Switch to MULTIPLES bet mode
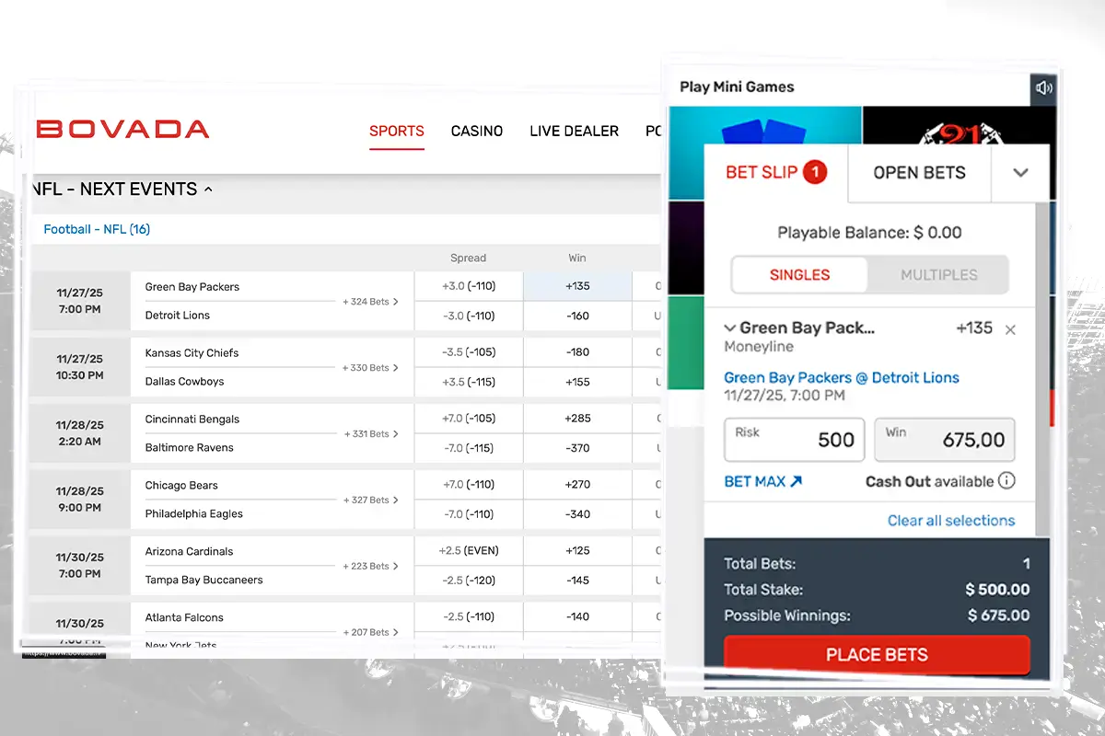Viewport: 1105px width, 736px height. point(938,274)
